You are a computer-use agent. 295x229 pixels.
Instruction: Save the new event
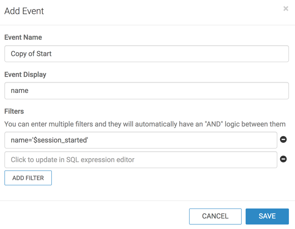[x=267, y=216]
